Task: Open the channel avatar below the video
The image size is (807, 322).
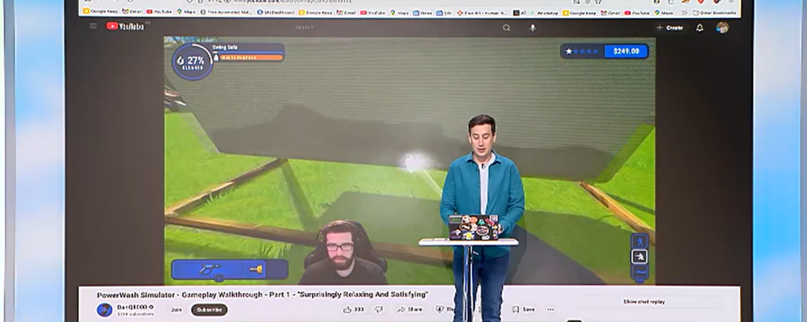Action: click(x=104, y=310)
